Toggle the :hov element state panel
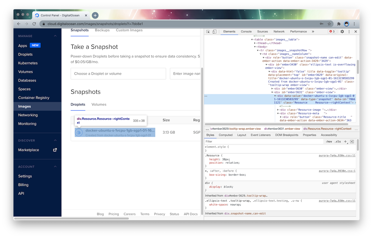Viewport: 373px width, 238px height. (329, 142)
